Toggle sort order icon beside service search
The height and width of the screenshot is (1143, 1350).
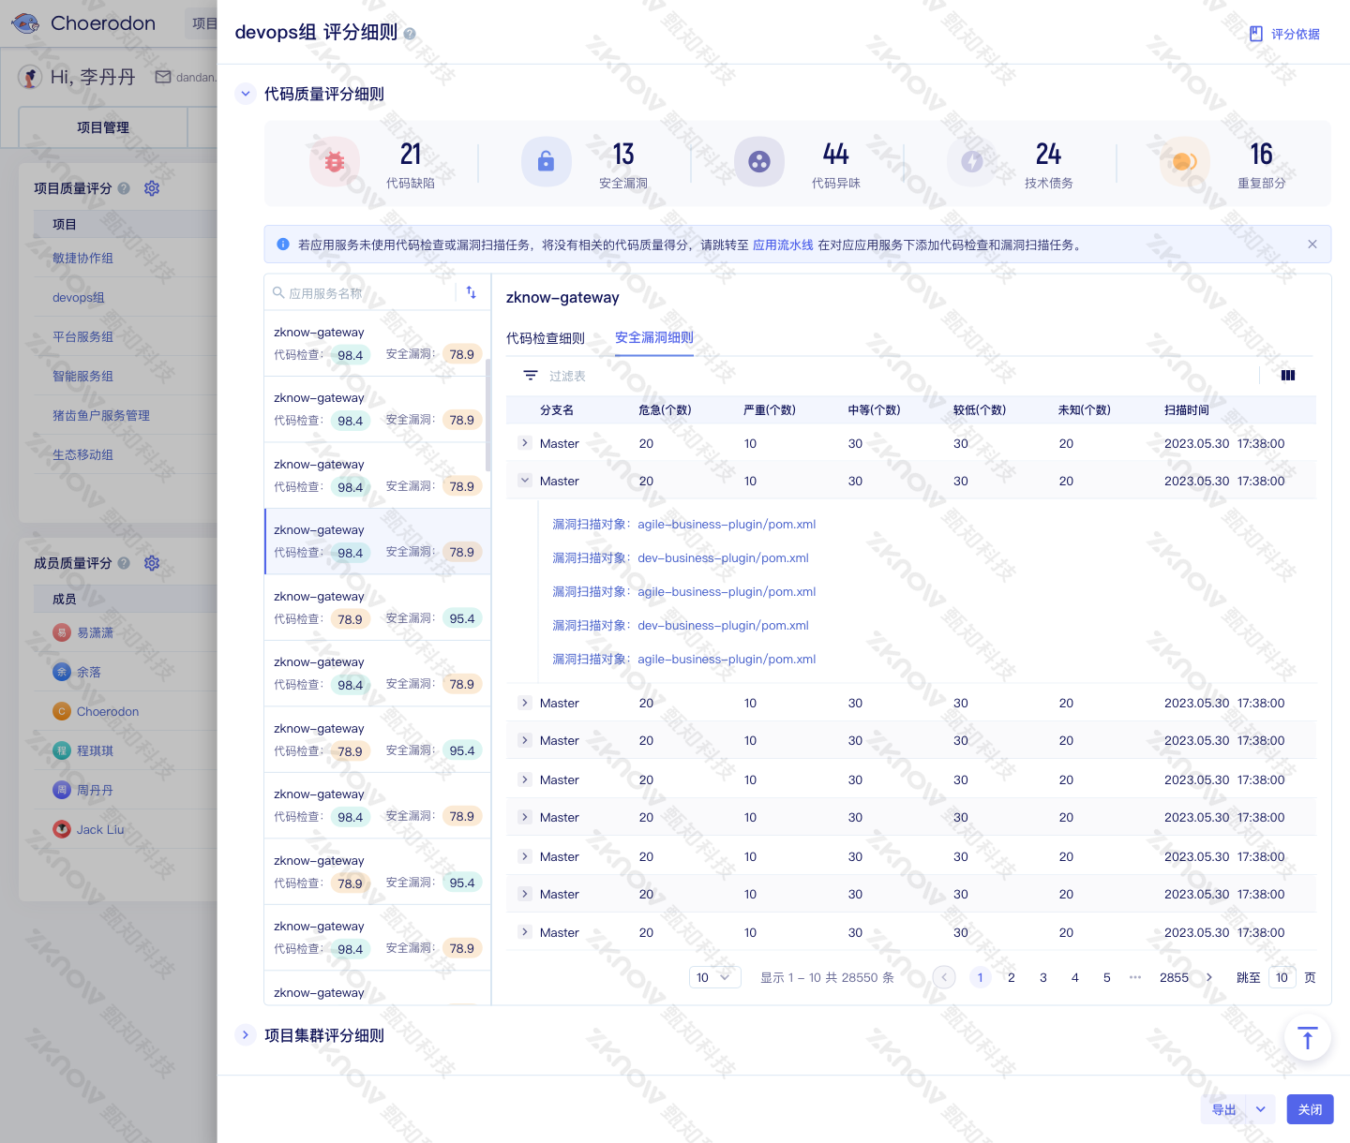(472, 292)
